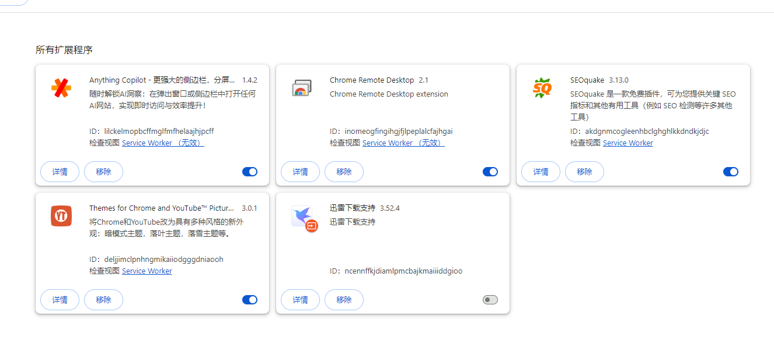This screenshot has width=774, height=344.
Task: Disable the Anything Copilot extension toggle
Action: pyautogui.click(x=250, y=172)
